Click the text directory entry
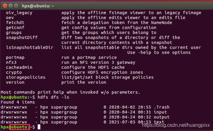This screenshot has height=131, width=213. 159,122
